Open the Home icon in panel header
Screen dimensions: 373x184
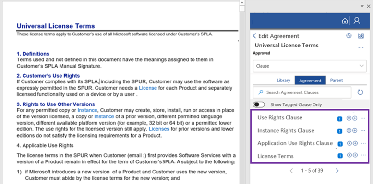point(345,21)
